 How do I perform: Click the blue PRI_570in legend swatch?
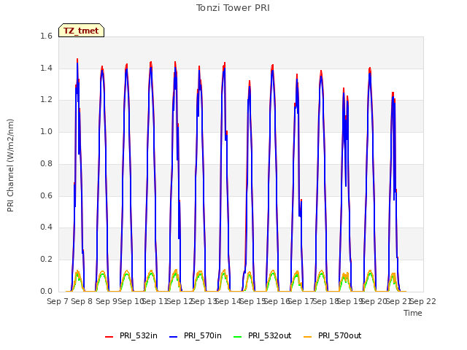point(174,337)
